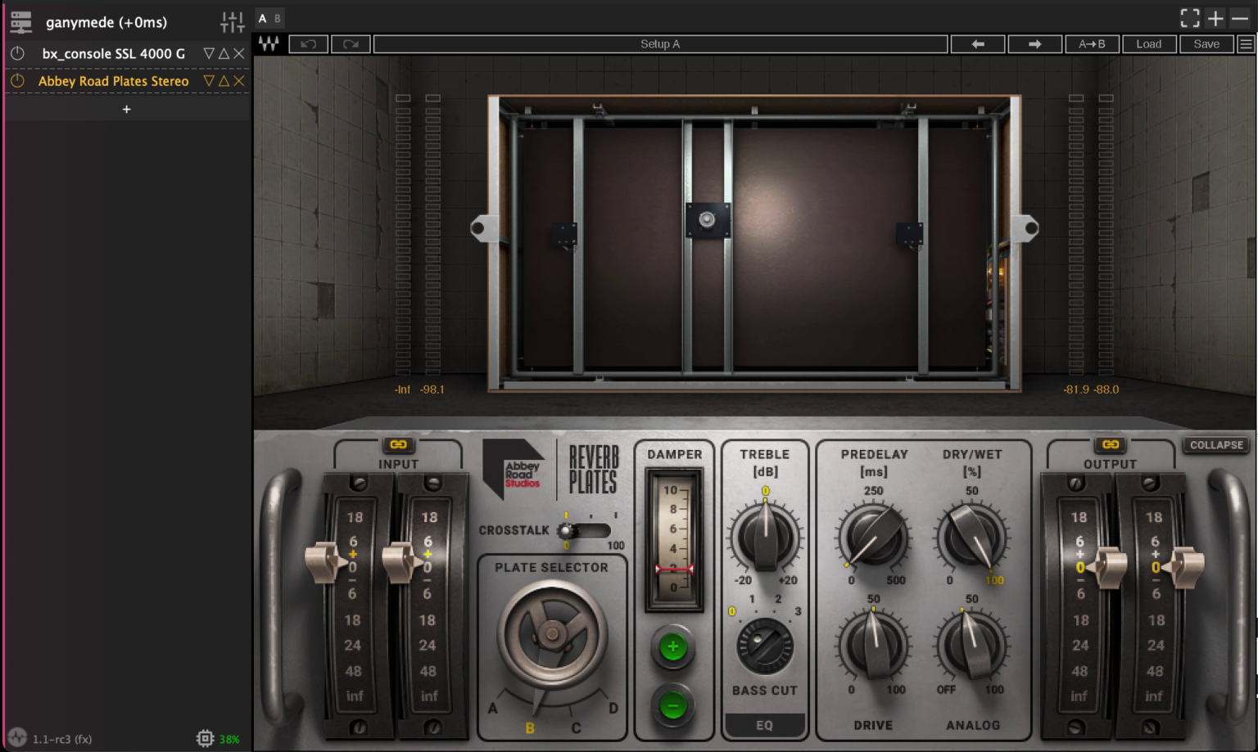Click the redo arrow icon
The width and height of the screenshot is (1258, 752).
pos(351,43)
